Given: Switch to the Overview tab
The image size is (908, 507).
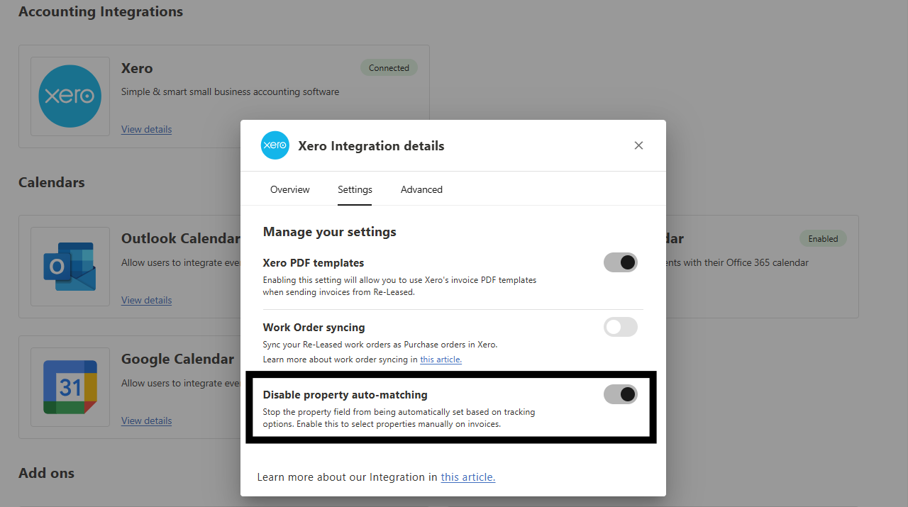Looking at the screenshot, I should [289, 189].
